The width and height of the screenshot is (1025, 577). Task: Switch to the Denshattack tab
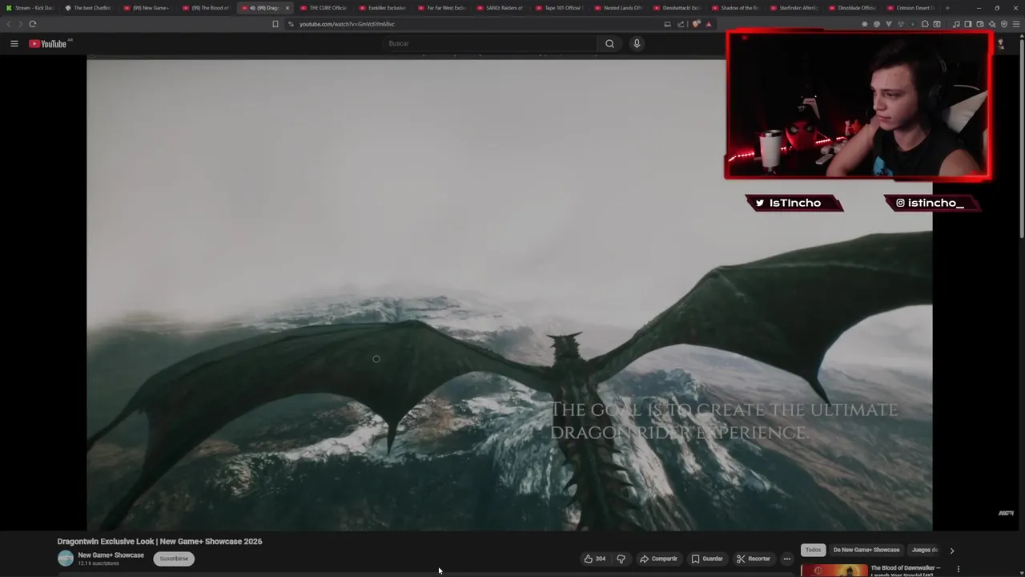[677, 8]
